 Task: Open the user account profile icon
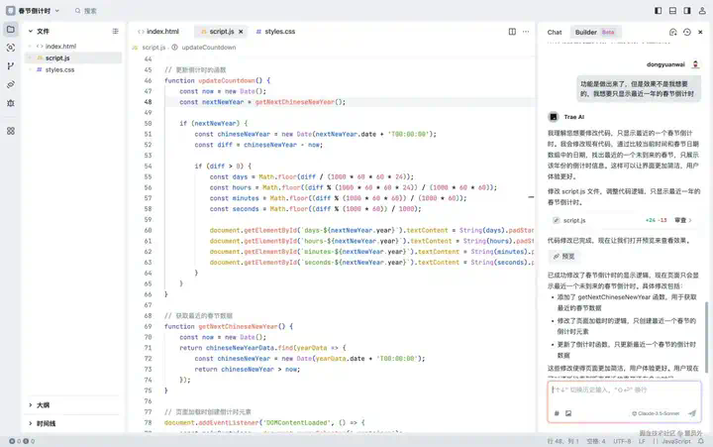[702, 11]
